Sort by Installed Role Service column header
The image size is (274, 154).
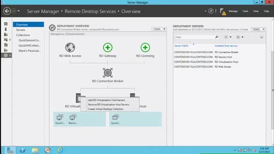tap(226, 46)
